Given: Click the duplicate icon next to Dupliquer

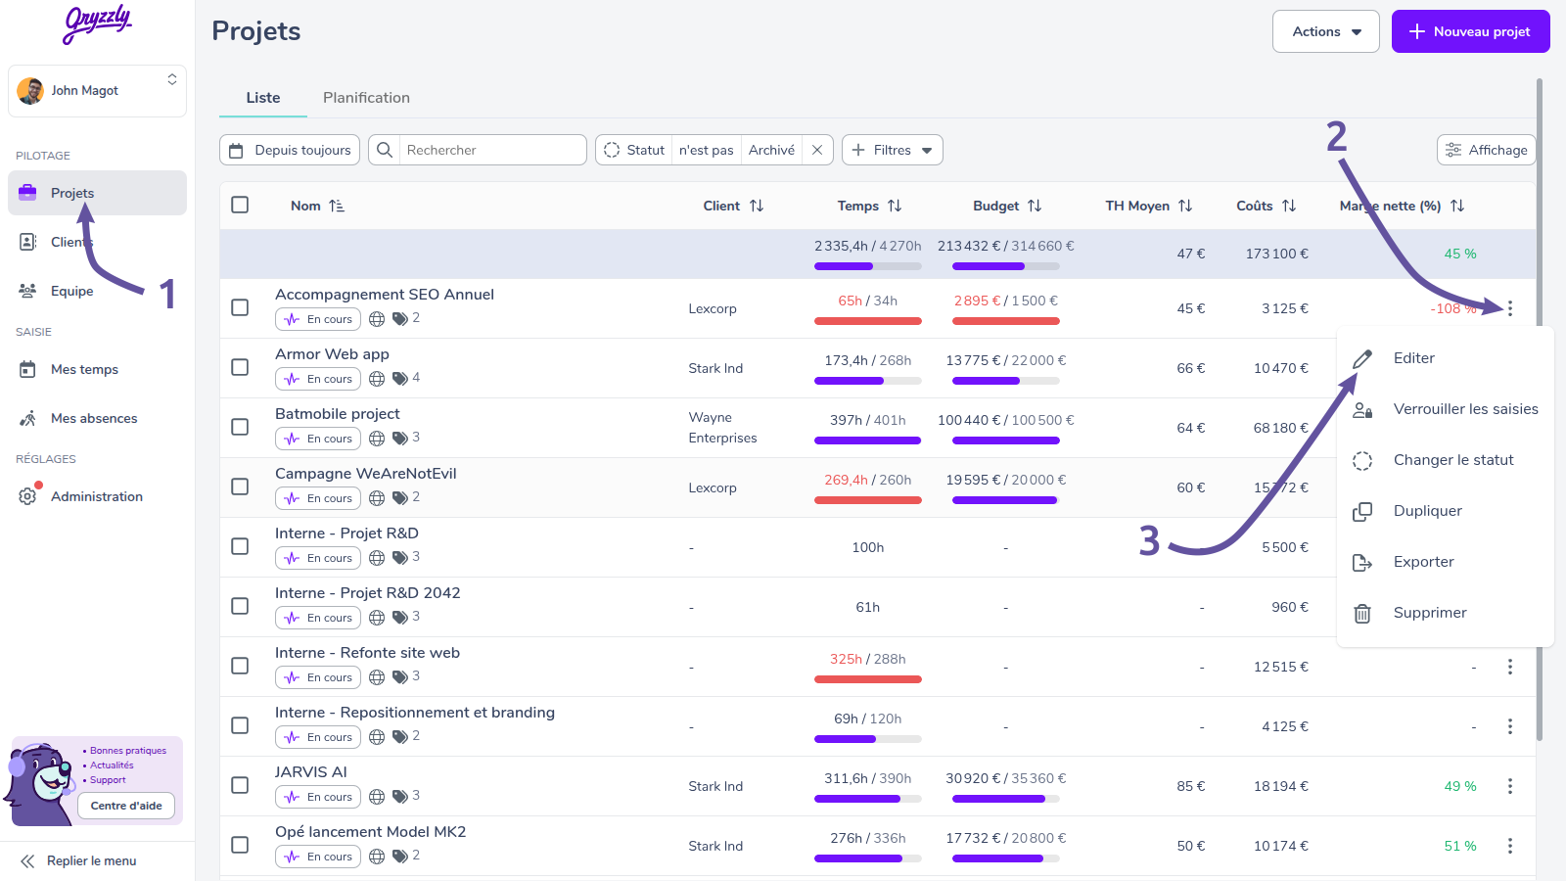Looking at the screenshot, I should point(1362,511).
